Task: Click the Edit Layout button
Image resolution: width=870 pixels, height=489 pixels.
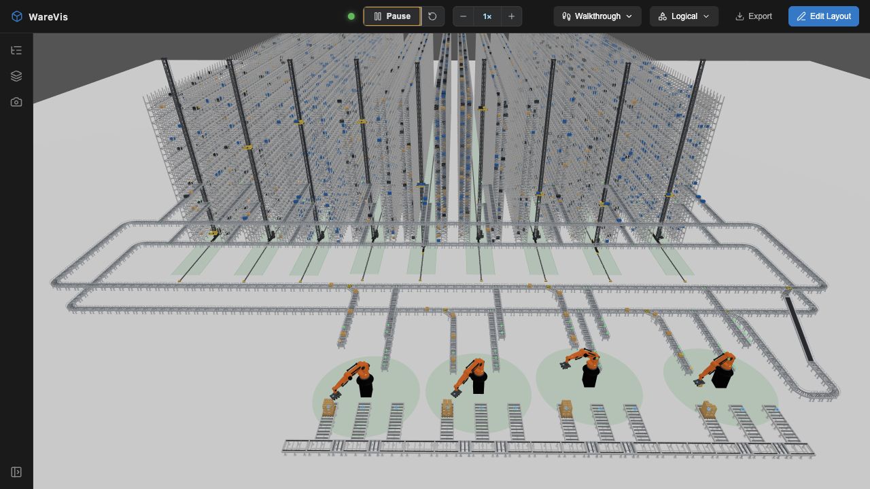Action: 824,16
